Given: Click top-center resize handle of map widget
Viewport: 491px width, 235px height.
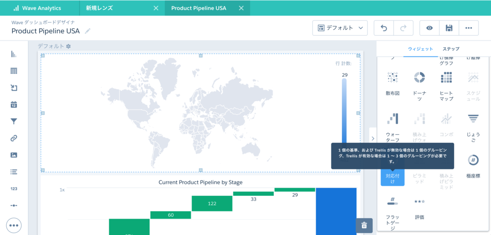Looking at the screenshot, I should click(201, 55).
